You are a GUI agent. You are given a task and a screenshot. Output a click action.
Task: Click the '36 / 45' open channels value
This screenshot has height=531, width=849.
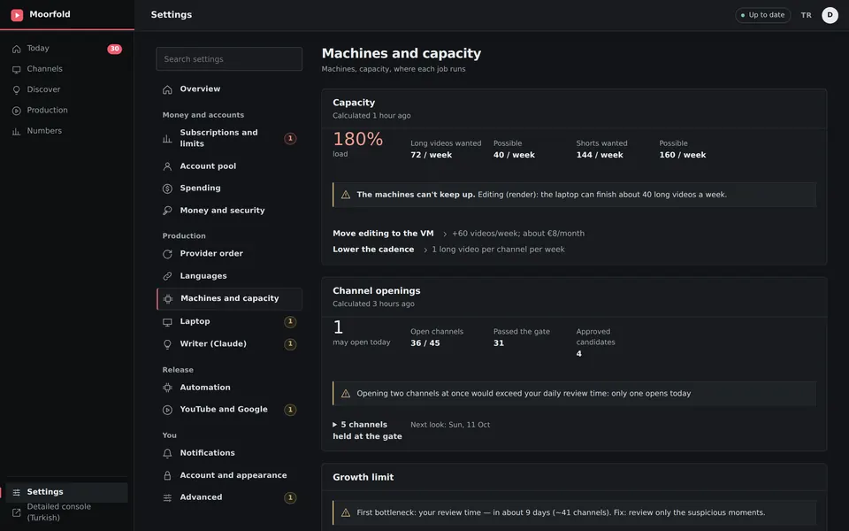[x=425, y=343]
